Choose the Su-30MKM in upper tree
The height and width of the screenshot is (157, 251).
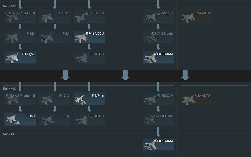click(158, 57)
